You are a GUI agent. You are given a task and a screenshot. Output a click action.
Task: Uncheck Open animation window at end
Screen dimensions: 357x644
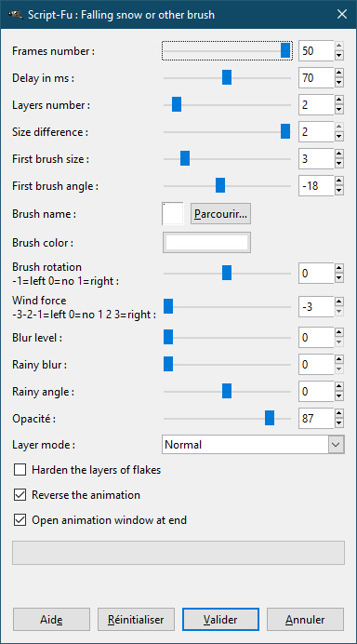pos(20,520)
